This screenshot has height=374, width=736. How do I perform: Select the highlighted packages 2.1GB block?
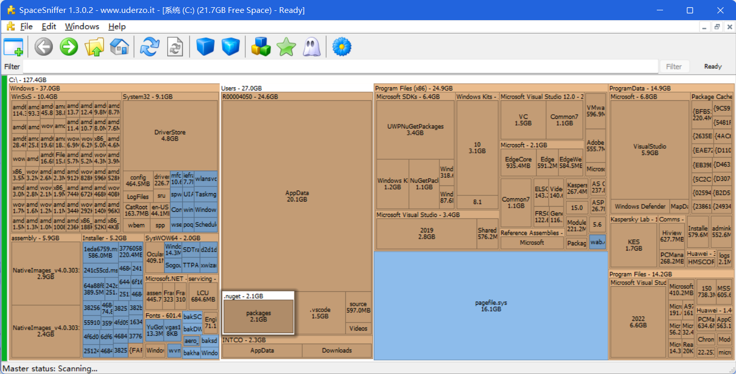[258, 316]
